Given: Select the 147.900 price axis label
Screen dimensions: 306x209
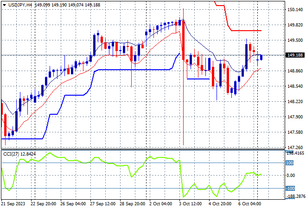Looking at the screenshot, I should click(x=295, y=117).
